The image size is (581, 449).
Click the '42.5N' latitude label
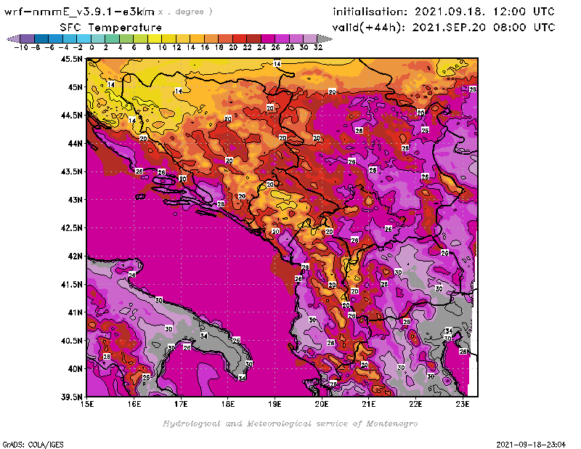tap(72, 228)
